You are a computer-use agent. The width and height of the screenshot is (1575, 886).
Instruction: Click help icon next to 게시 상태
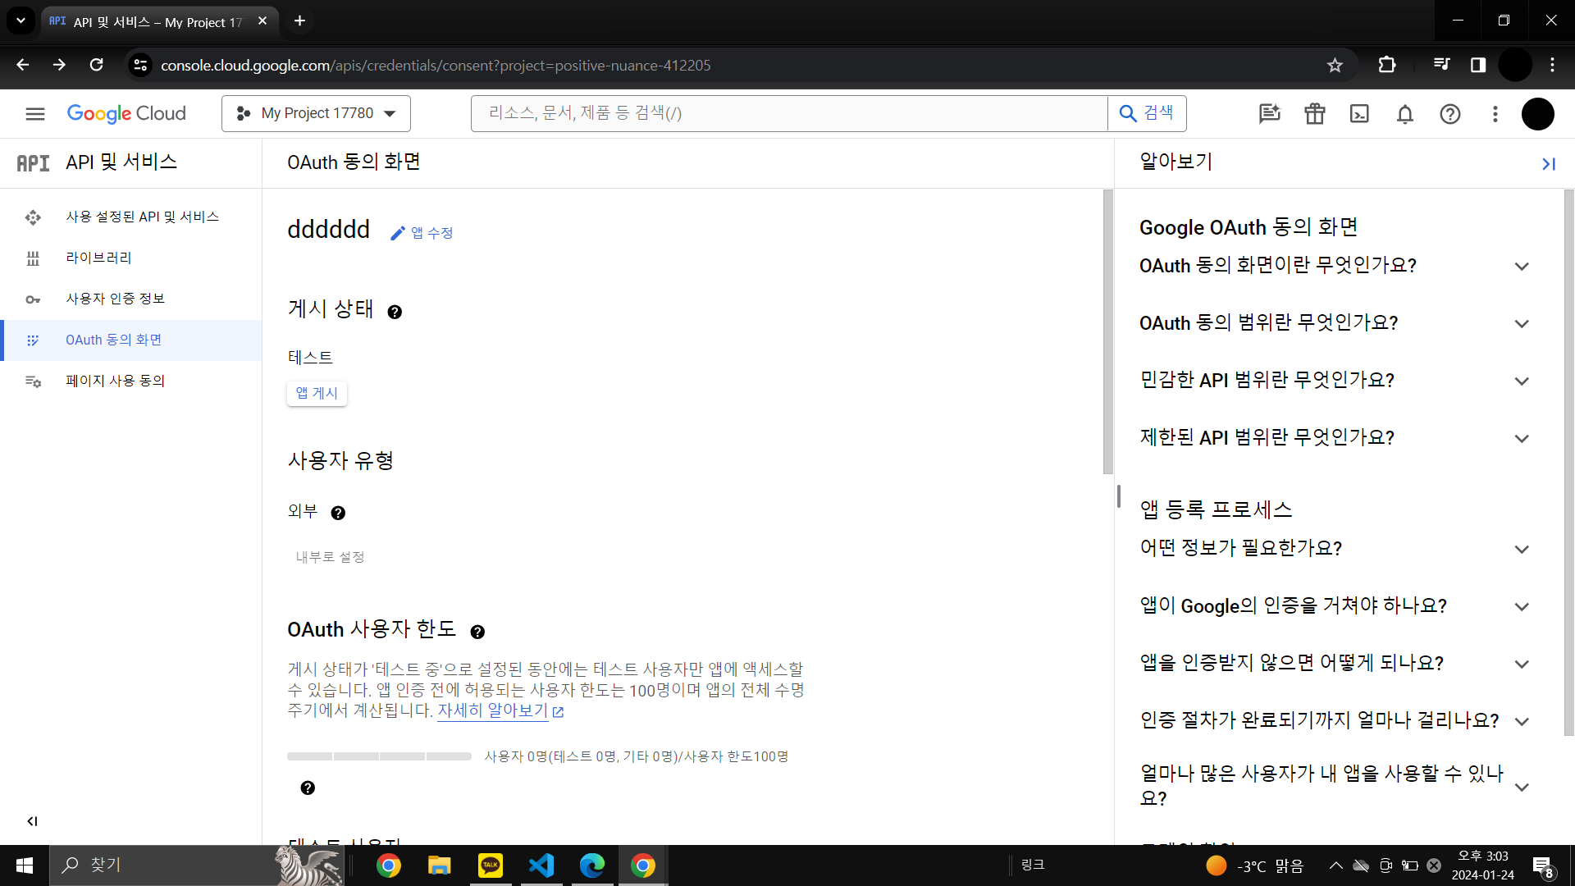coord(395,312)
